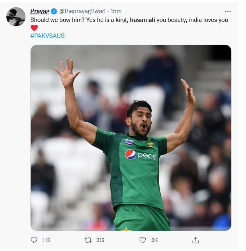
Task: View the 312 retweets count
Action: point(100,240)
